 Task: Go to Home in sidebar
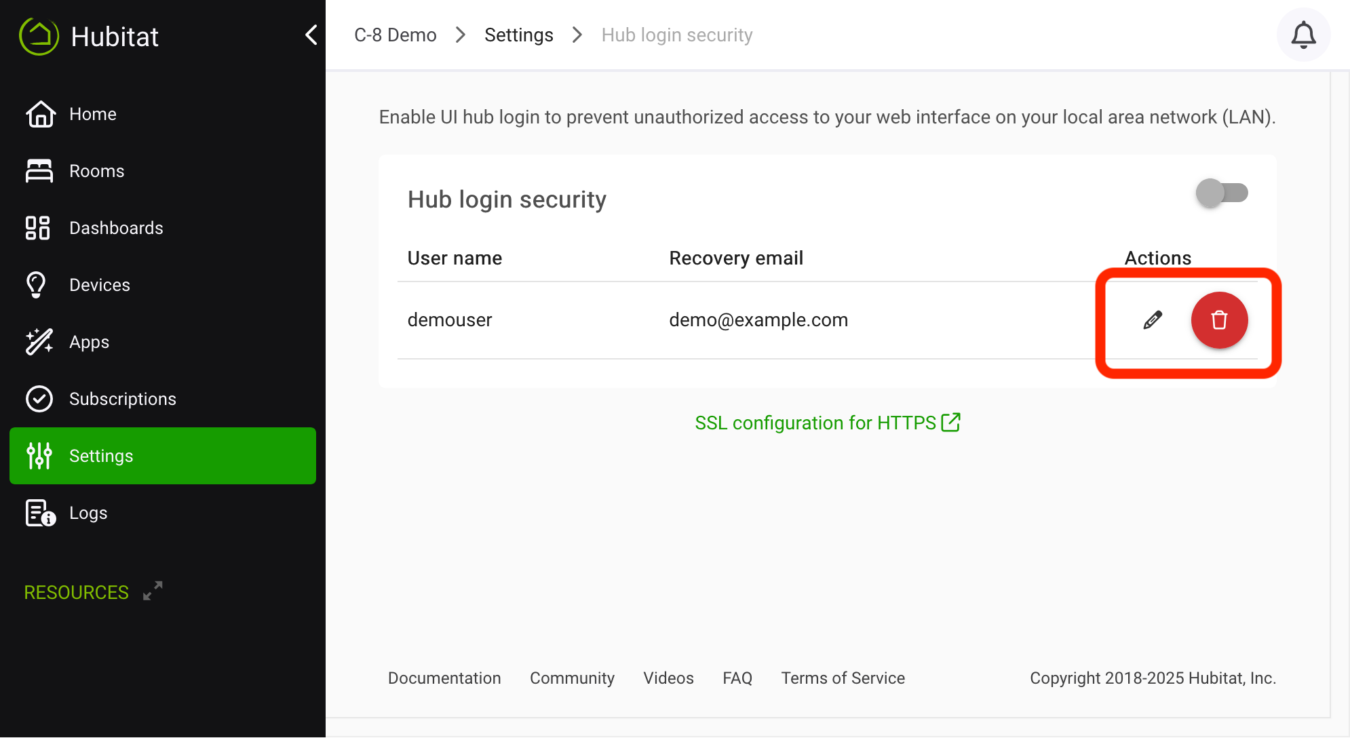coord(93,114)
